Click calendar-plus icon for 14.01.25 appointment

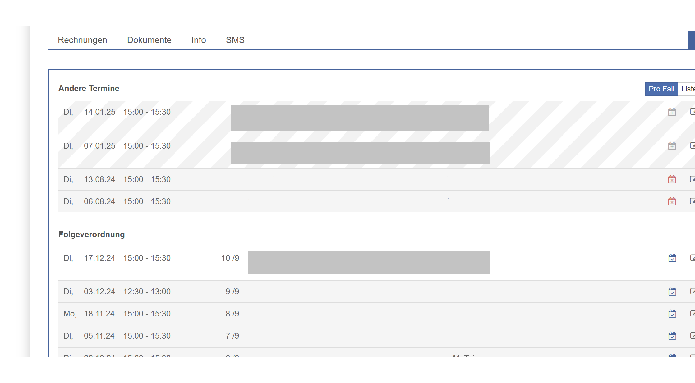coord(672,112)
